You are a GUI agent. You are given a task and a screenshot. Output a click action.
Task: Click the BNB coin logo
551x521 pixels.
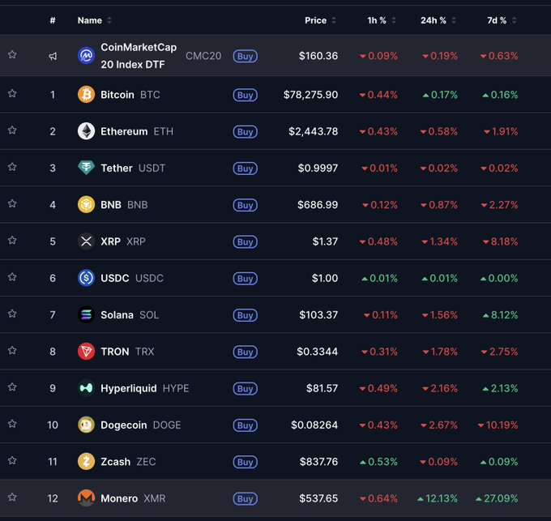86,204
